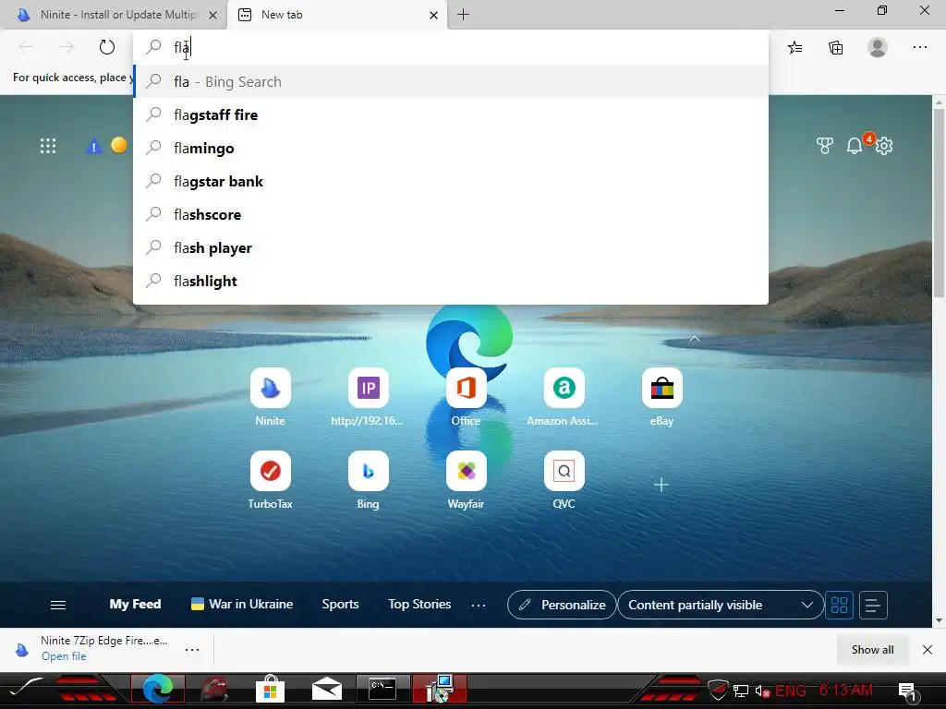Close the Ninite tab

213,15
